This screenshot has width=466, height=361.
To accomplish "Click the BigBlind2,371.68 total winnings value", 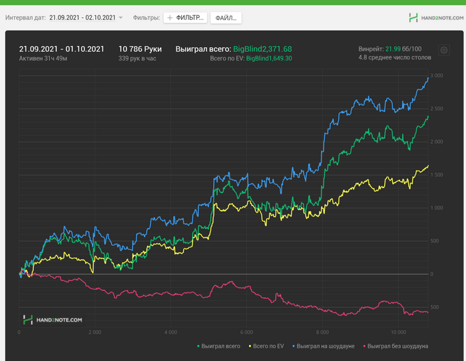I will [x=262, y=49].
